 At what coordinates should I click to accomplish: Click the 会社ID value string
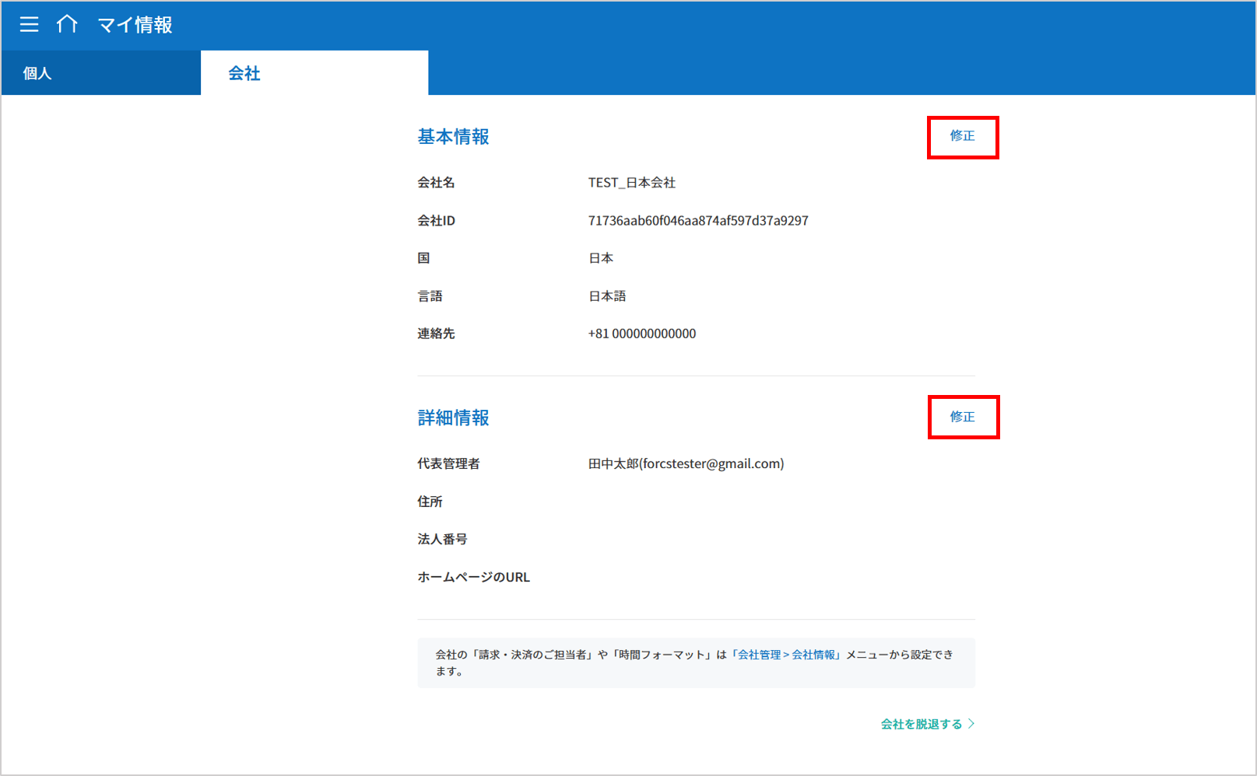tap(697, 221)
